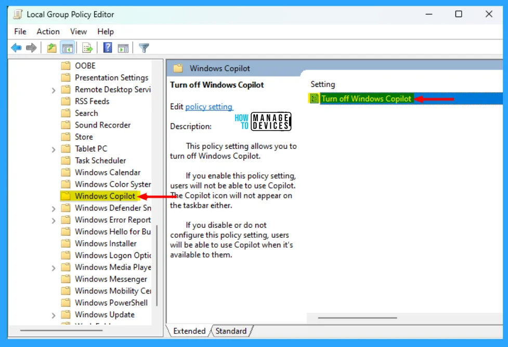
Task: Select Windows Calendar in the tree
Action: click(108, 172)
